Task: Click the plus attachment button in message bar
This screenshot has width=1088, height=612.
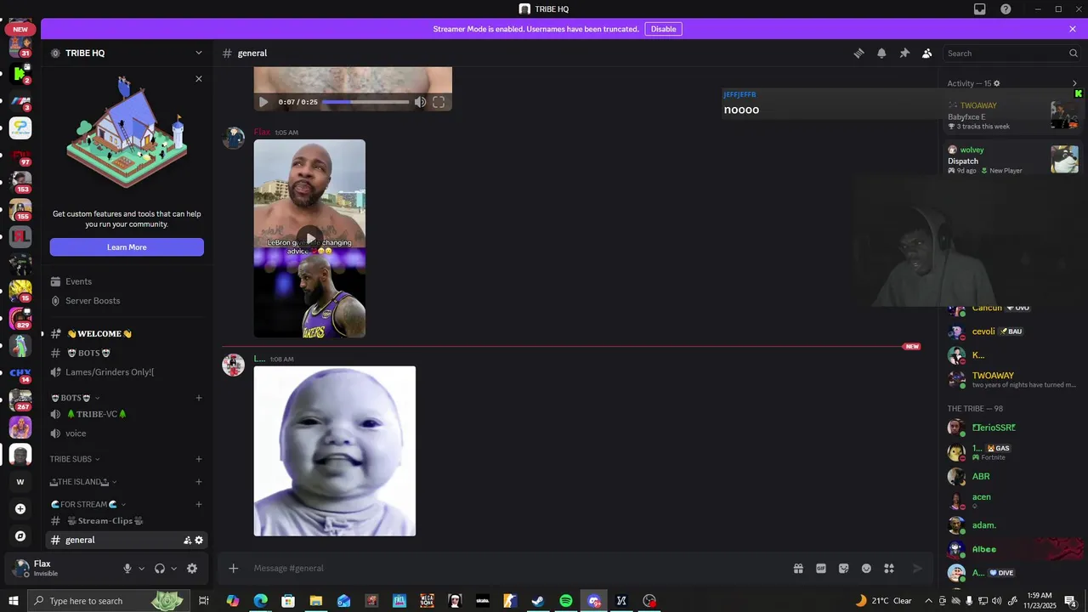Action: [x=234, y=568]
